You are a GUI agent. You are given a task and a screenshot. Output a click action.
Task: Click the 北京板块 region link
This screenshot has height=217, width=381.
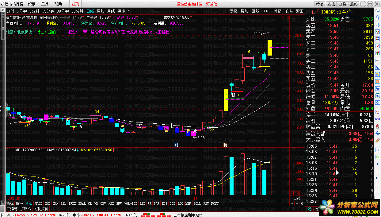25,32
